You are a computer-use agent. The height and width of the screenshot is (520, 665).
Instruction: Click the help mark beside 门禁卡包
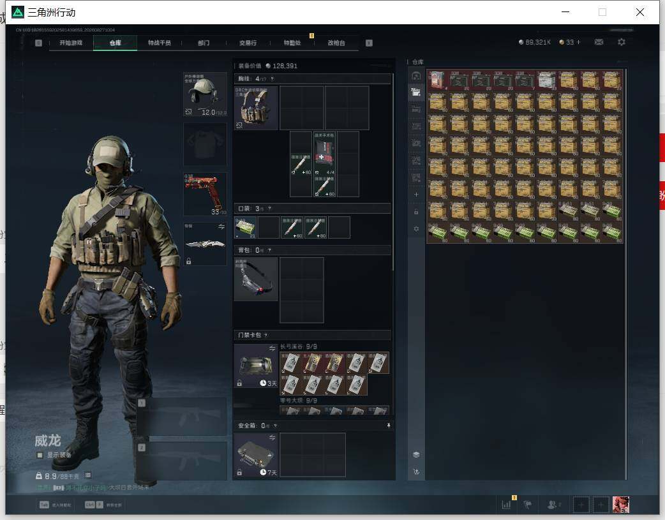tap(266, 335)
